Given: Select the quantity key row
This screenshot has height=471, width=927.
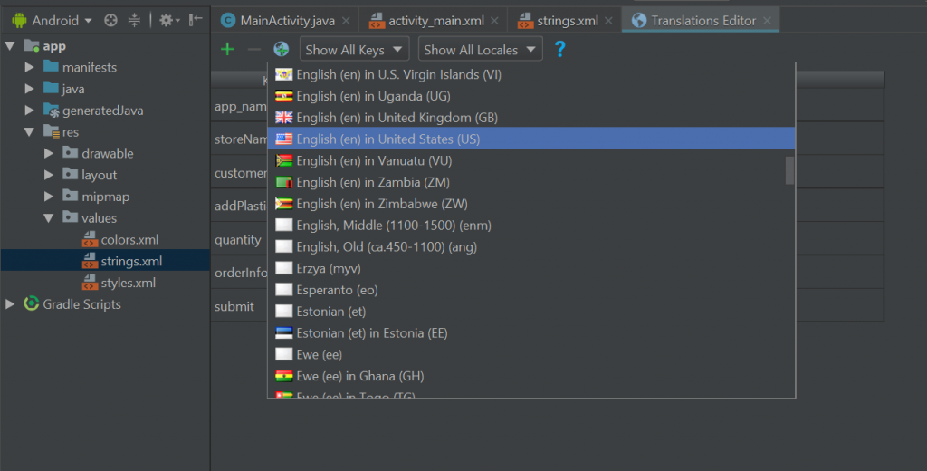Looking at the screenshot, I should 238,240.
